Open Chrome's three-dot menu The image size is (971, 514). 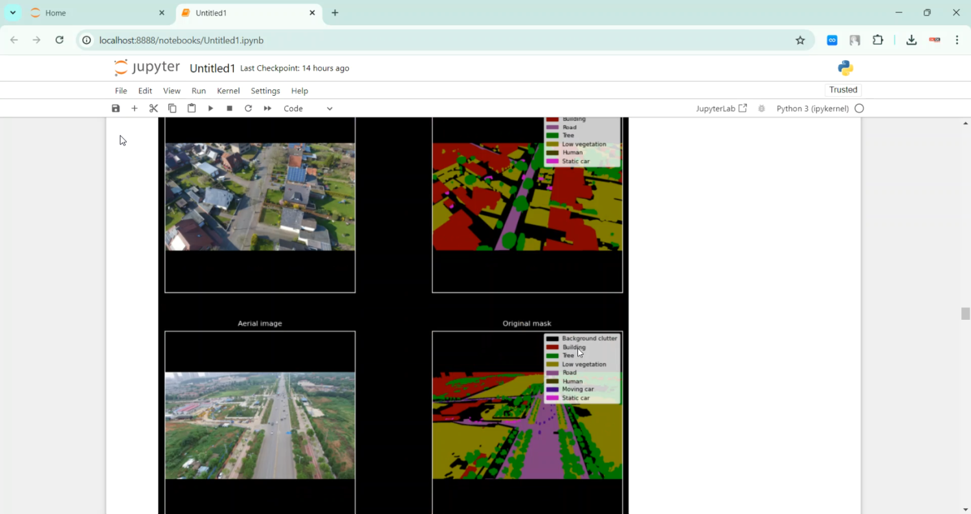(x=957, y=40)
